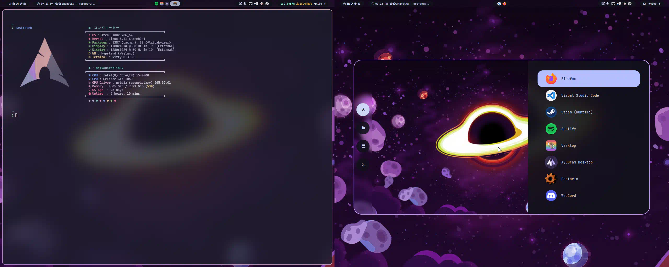Launch WebCord from the launcher list
669x267 pixels.
tap(589, 196)
